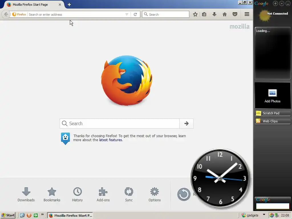Image resolution: width=292 pixels, height=219 pixels.
Task: Open the gadgets toolbar dropdown arrow
Action: [264, 215]
